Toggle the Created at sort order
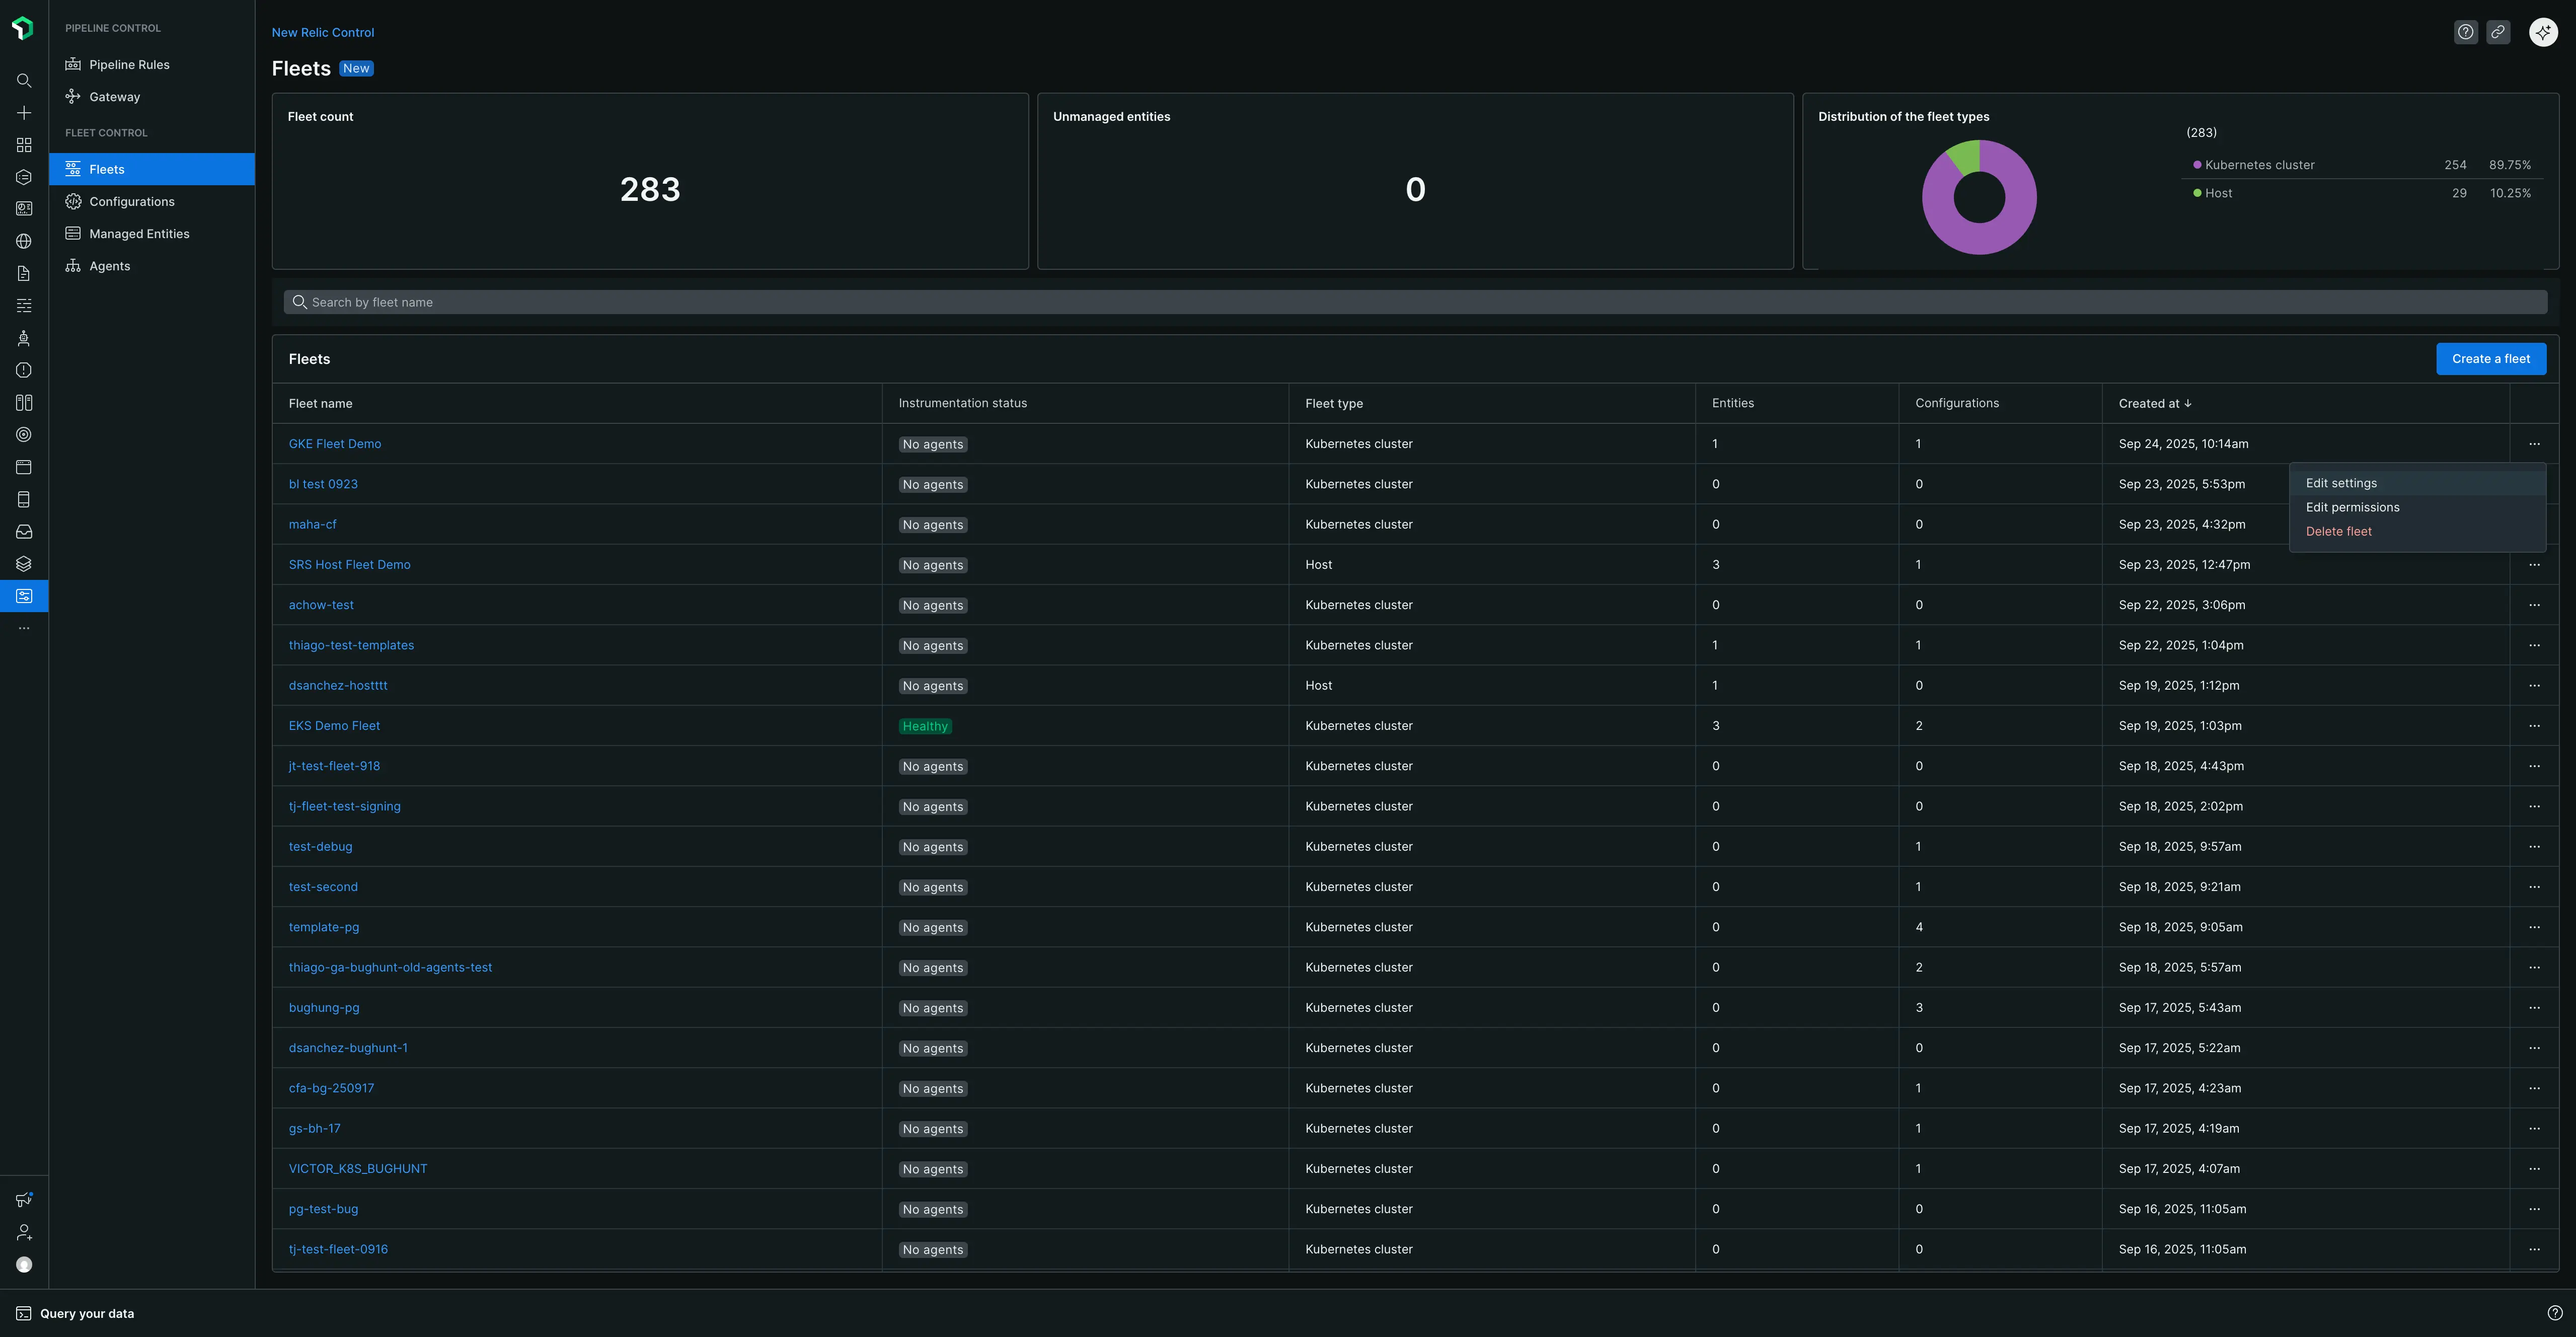This screenshot has height=1337, width=2576. [x=2155, y=403]
